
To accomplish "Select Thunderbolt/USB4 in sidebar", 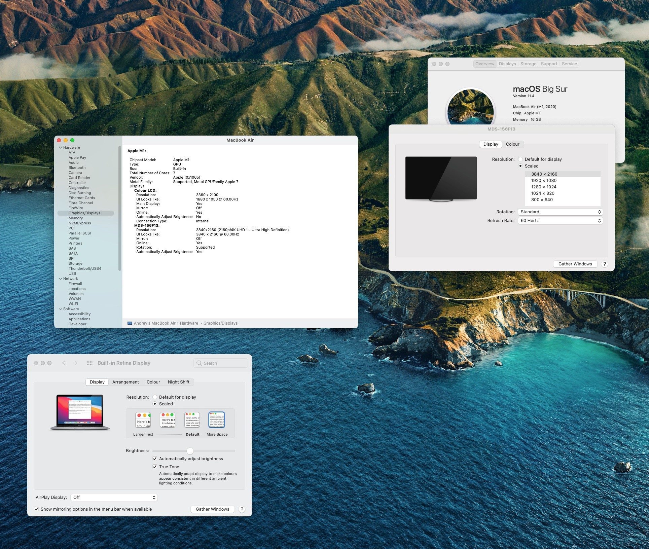I will click(85, 268).
